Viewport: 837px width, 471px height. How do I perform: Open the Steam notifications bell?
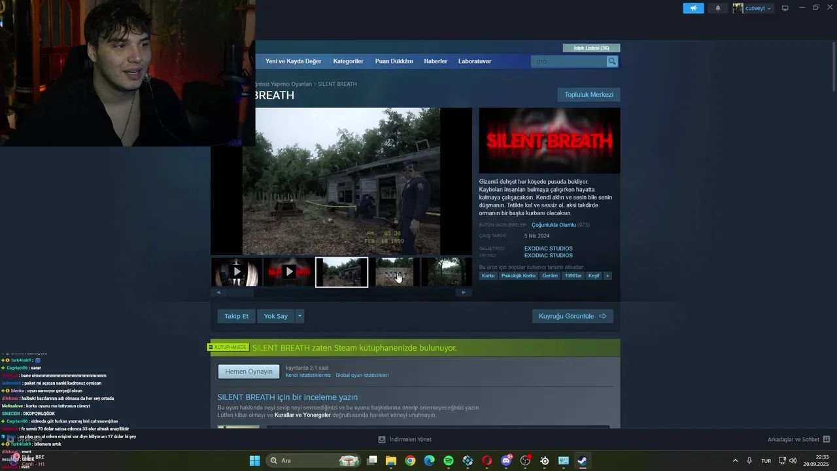tap(718, 8)
